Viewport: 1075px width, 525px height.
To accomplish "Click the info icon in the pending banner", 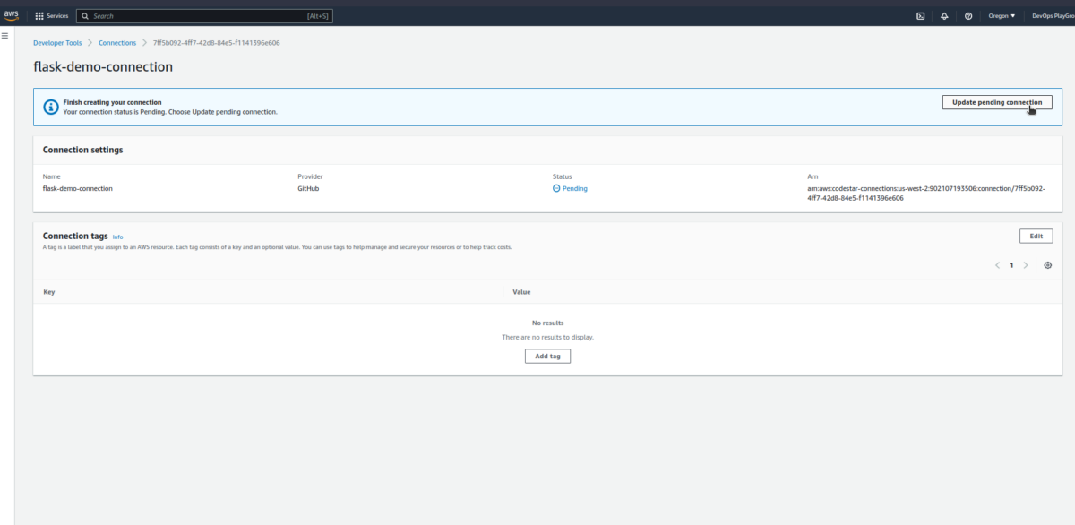I will [x=51, y=107].
